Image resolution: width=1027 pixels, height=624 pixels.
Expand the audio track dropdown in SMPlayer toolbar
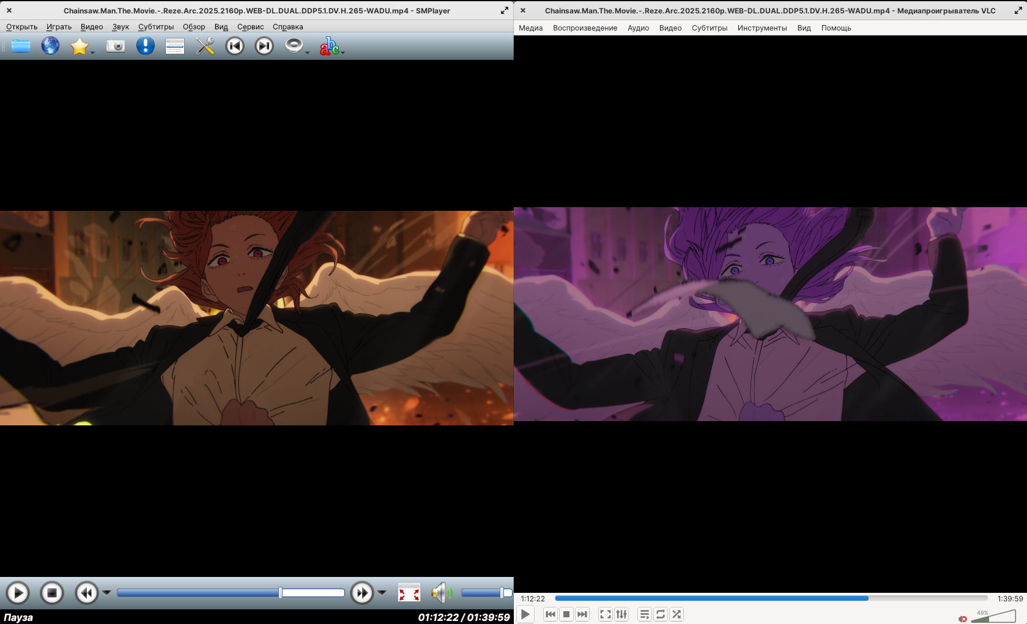[x=307, y=53]
